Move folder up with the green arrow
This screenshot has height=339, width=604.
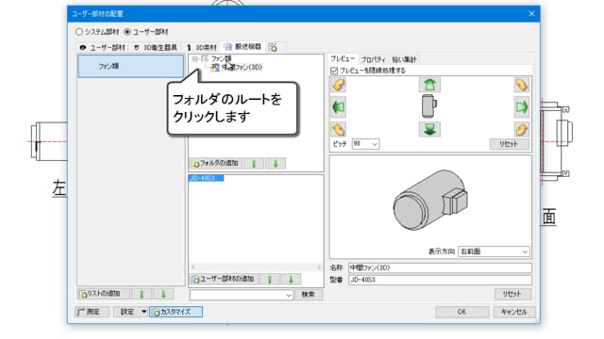[x=254, y=163]
